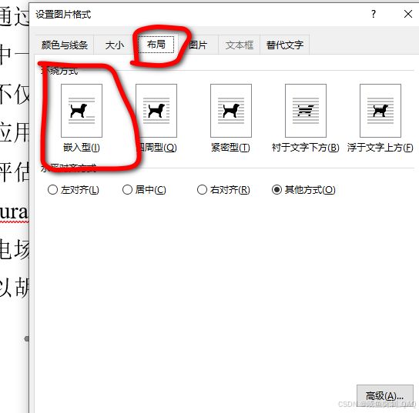Select the 其他方式 radio button
419x413 pixels.
point(277,190)
